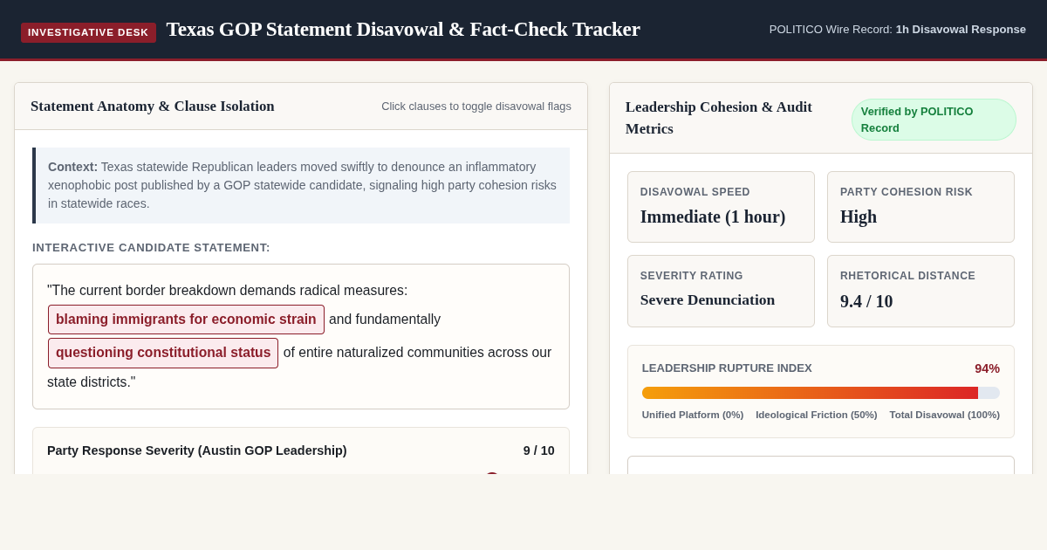Click the page title 'Texas GOP Statement Disavowal & Fact-Check Tracker'
The width and height of the screenshot is (1047, 550).
[x=403, y=30]
